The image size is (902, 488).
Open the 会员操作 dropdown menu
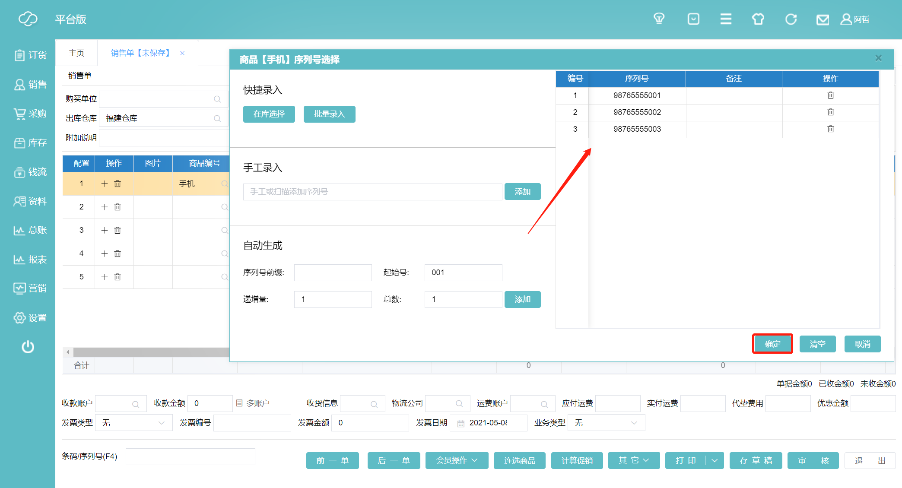457,460
